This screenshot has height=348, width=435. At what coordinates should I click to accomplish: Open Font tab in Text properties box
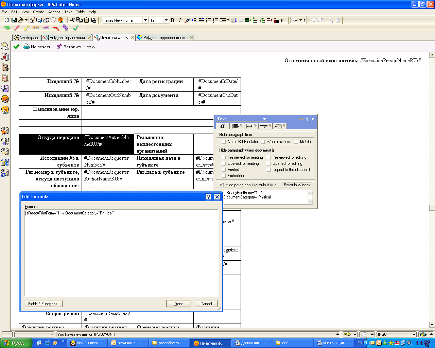(x=223, y=126)
